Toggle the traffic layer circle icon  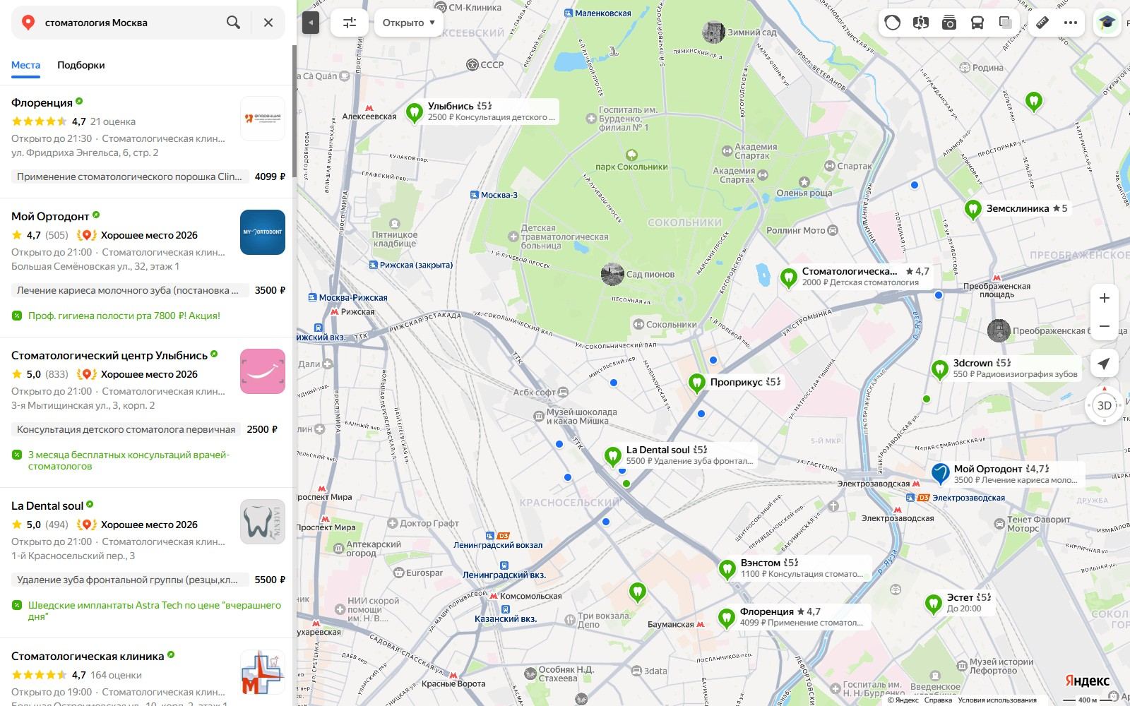point(893,23)
